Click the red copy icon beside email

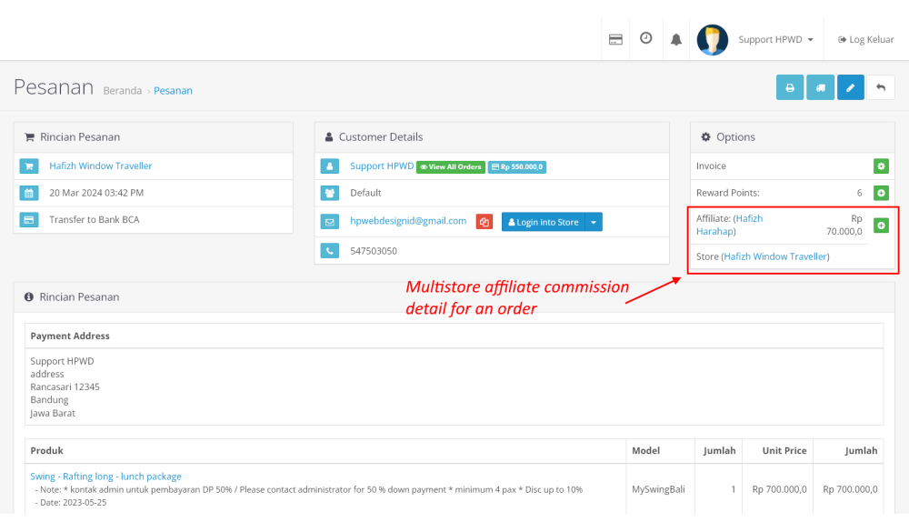point(484,222)
